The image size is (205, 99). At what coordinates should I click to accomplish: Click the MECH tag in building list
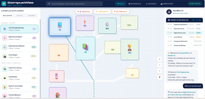click(34, 47)
